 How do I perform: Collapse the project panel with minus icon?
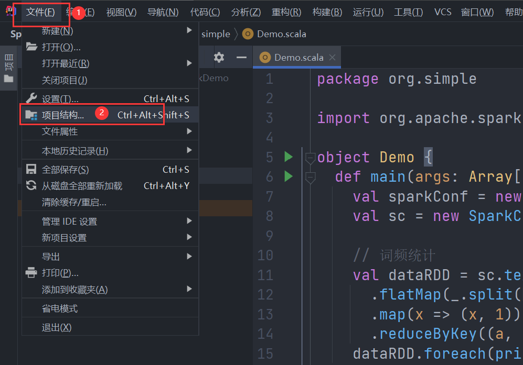pyautogui.click(x=241, y=57)
